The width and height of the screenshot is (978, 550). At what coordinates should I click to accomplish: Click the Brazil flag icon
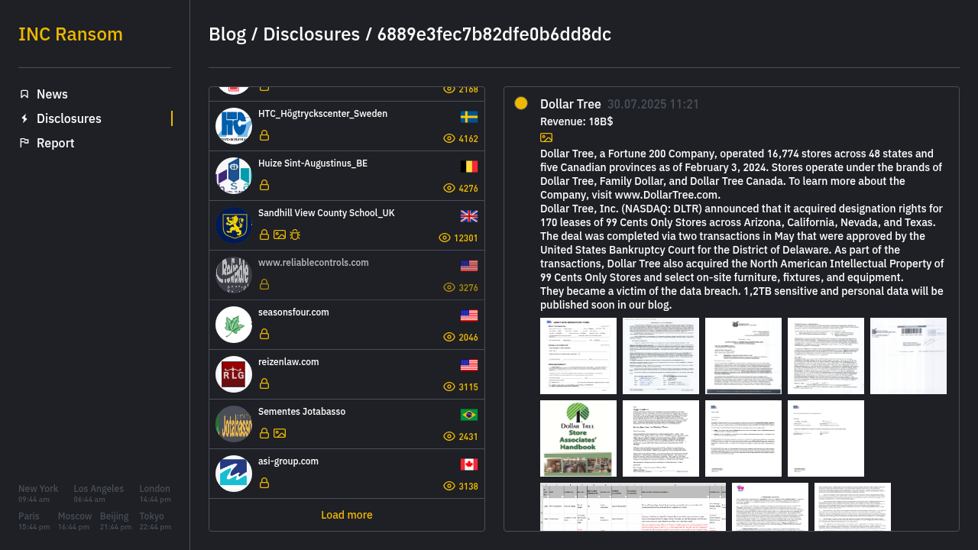pyautogui.click(x=469, y=415)
